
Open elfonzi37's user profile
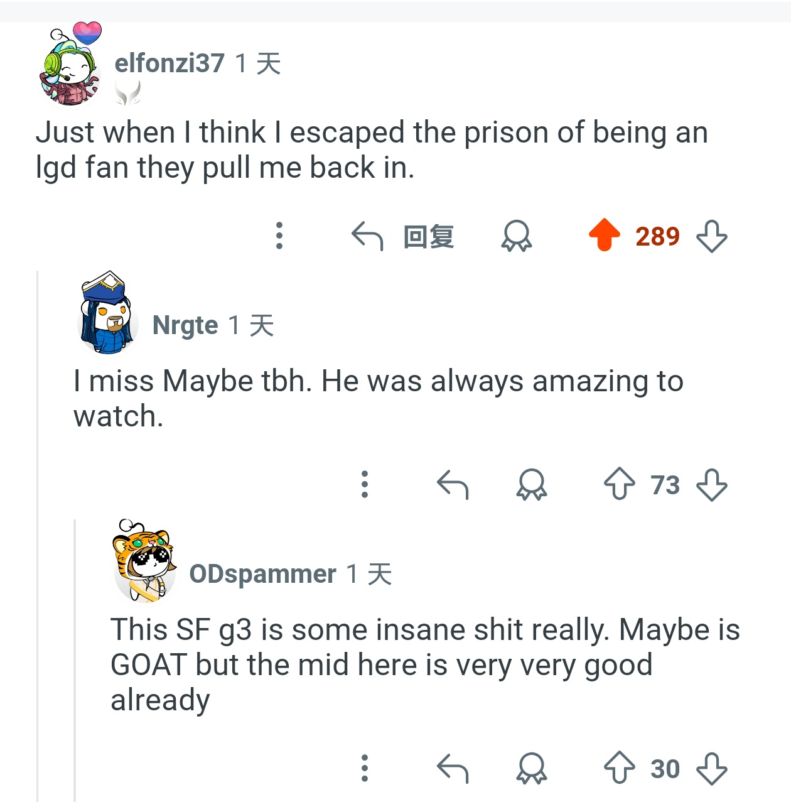coord(169,63)
